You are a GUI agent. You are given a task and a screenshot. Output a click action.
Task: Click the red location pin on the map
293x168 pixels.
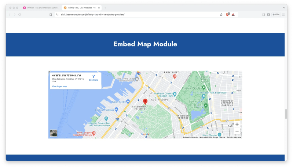(x=145, y=102)
